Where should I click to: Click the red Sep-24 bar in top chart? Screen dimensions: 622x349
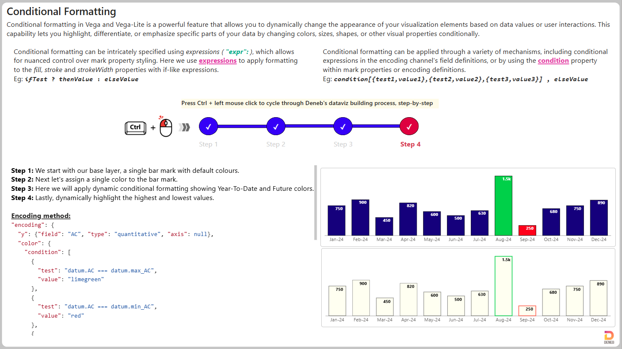tap(527, 231)
